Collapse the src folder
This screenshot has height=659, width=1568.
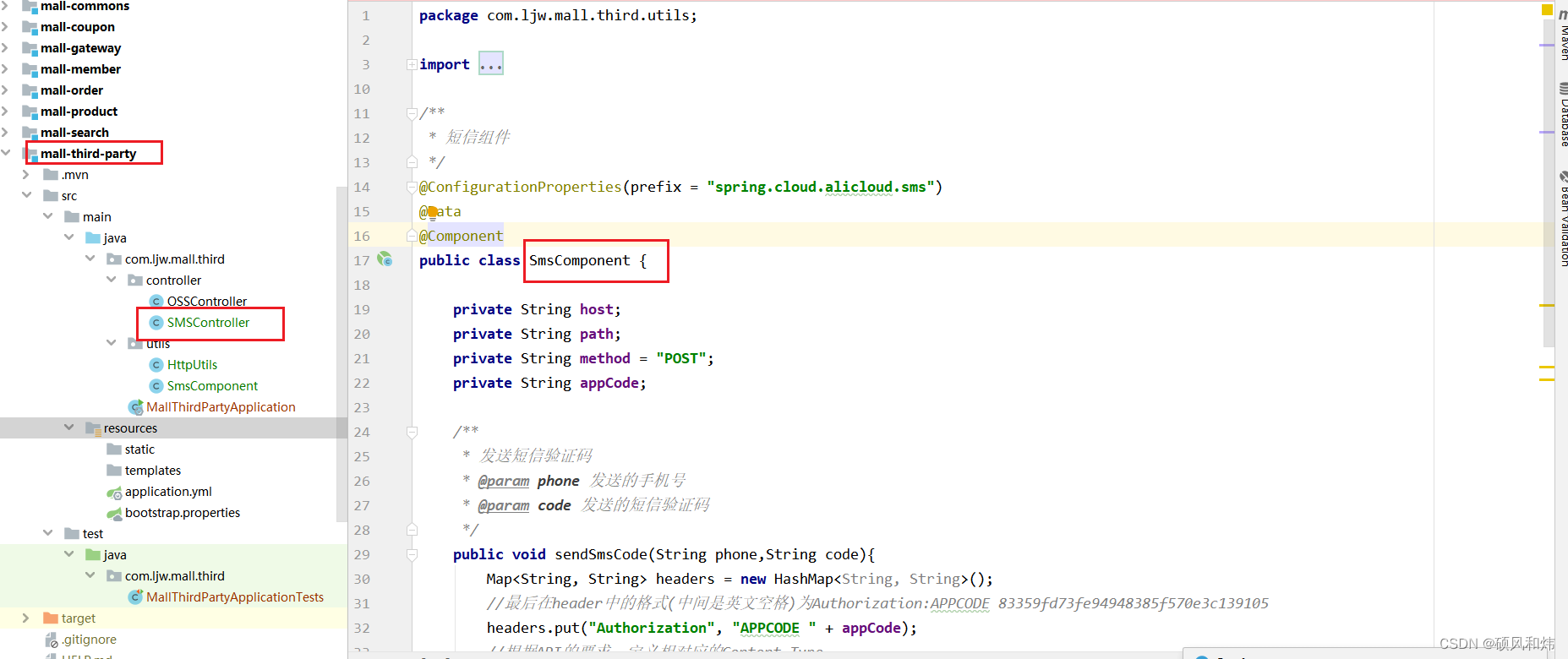(27, 195)
